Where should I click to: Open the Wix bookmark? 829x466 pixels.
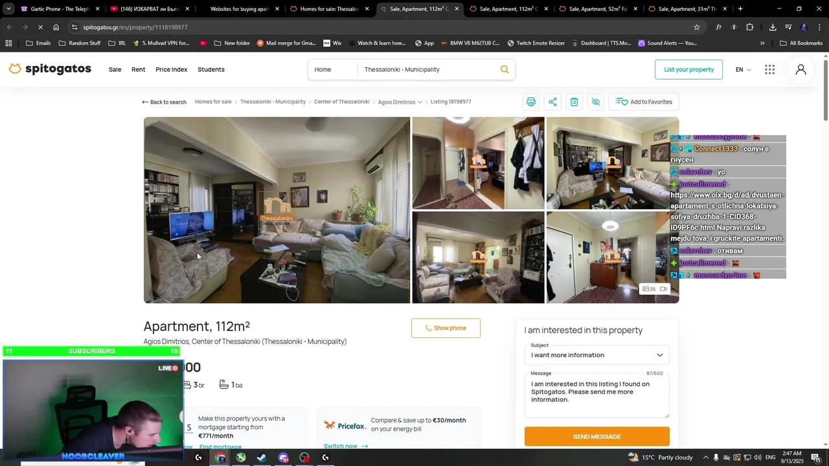click(x=332, y=43)
